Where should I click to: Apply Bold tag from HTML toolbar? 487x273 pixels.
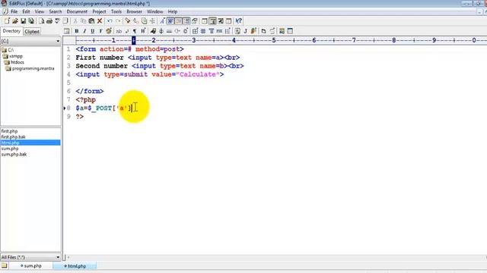pyautogui.click(x=76, y=31)
